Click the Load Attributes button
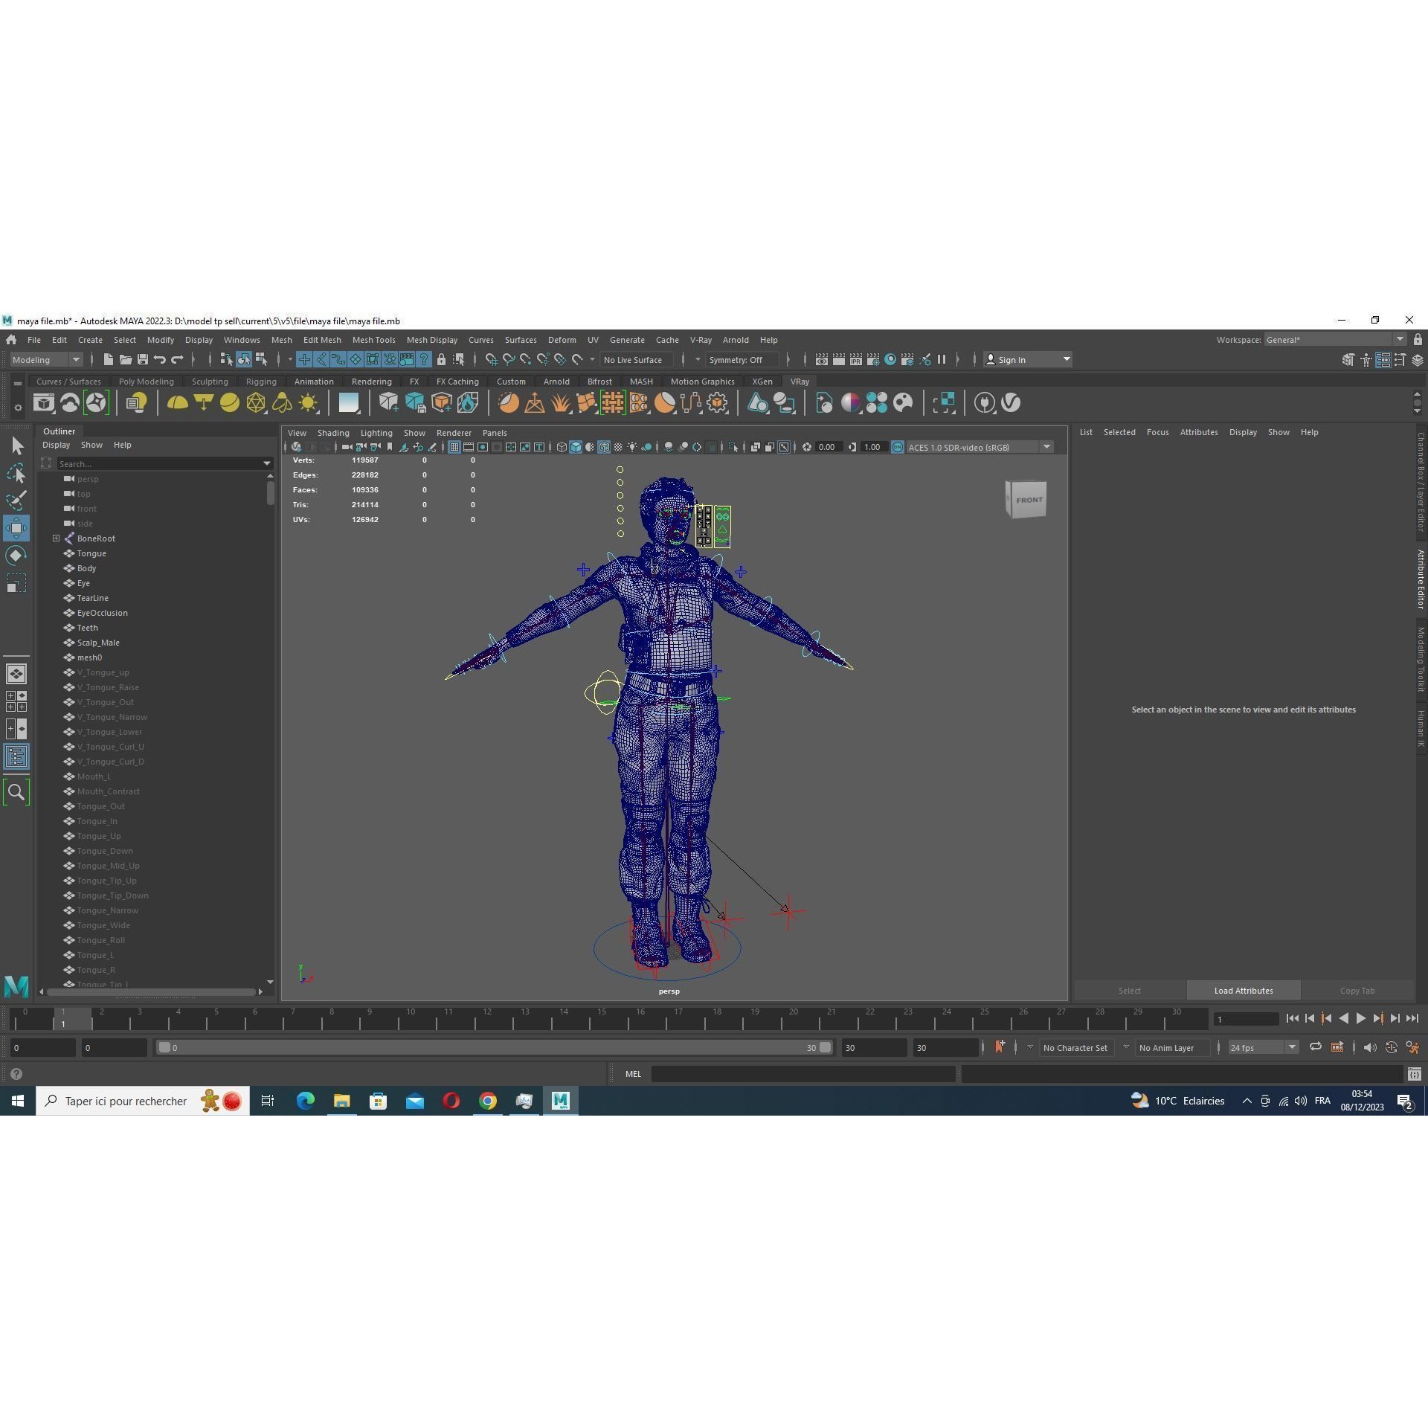Screen dimensions: 1428x1428 (1244, 991)
